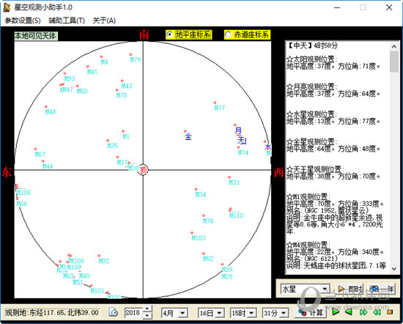403x324 pixels.
Task: Click the M74 object on the chart
Action: pos(243,152)
